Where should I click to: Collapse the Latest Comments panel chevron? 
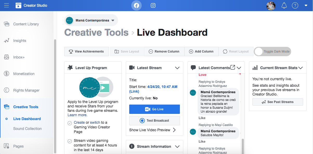pyautogui.click(x=239, y=68)
